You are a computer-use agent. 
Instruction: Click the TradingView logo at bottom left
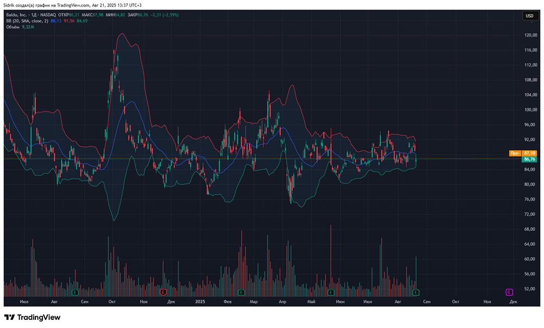32,317
